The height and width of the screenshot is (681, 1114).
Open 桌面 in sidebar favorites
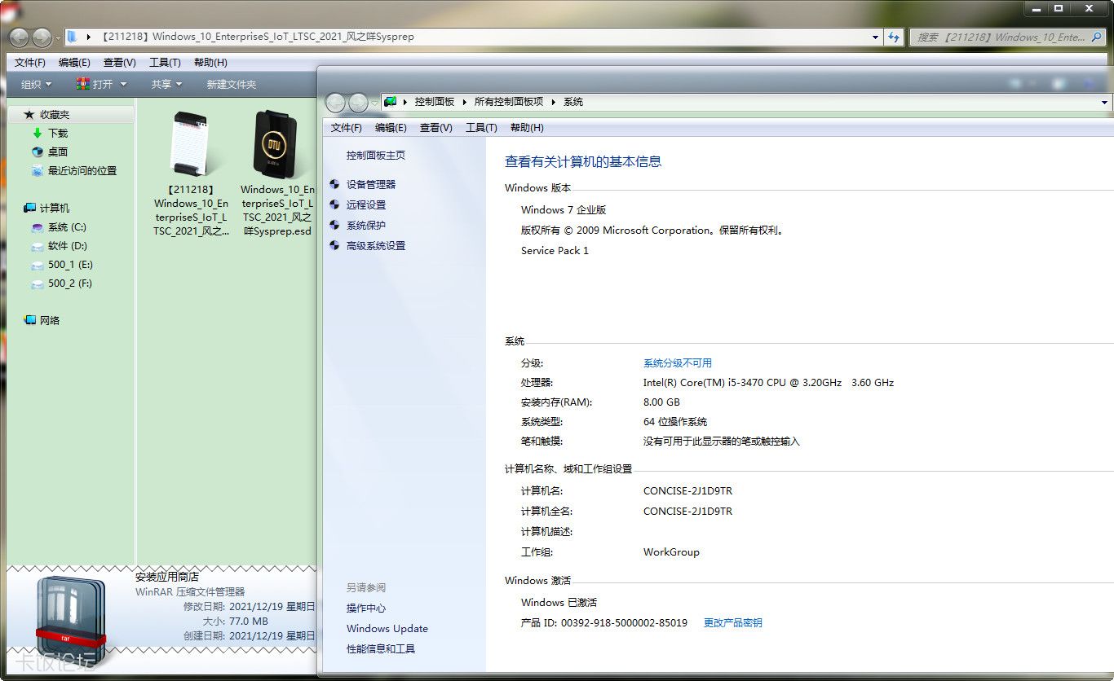[57, 152]
